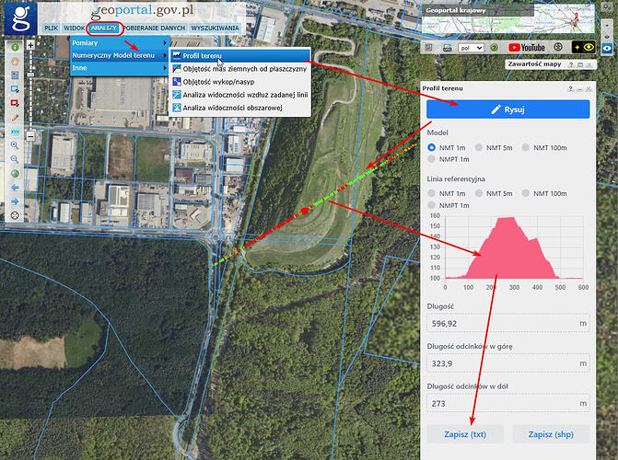
Task: Open help for Zawartość mapy panel
Action: point(571,64)
